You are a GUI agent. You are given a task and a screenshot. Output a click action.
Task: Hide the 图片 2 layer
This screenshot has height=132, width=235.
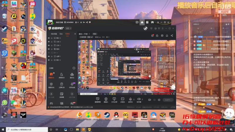click(49, 60)
